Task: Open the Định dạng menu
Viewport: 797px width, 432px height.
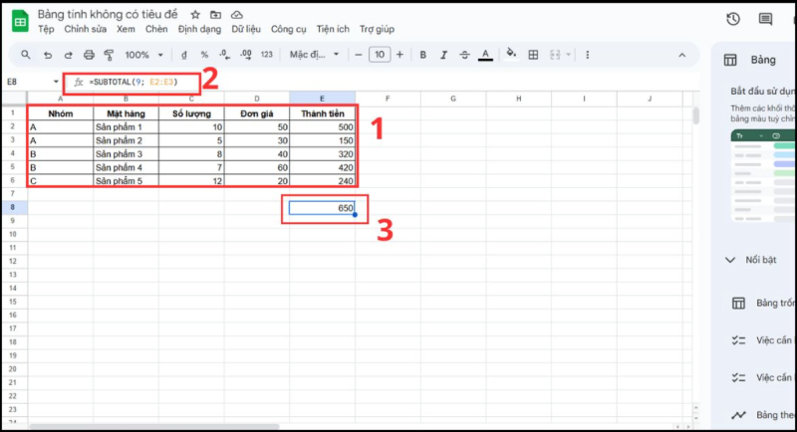Action: [200, 30]
